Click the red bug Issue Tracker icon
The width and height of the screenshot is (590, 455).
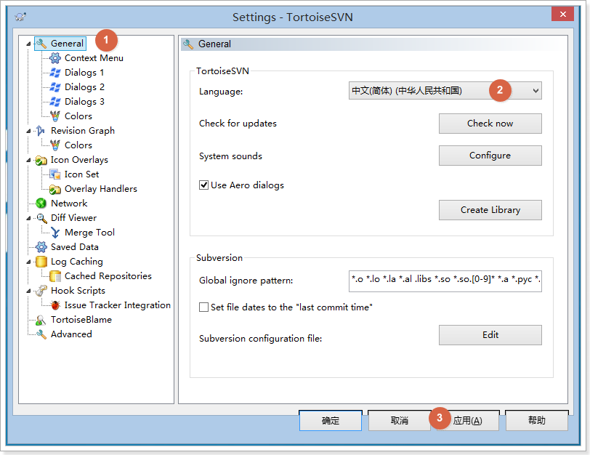55,305
